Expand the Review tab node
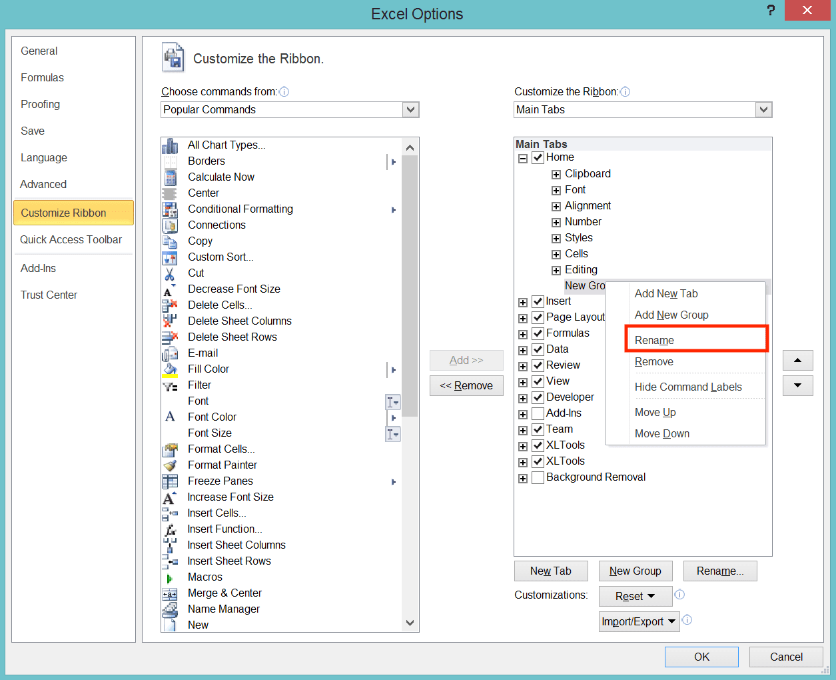The image size is (836, 680). [523, 367]
